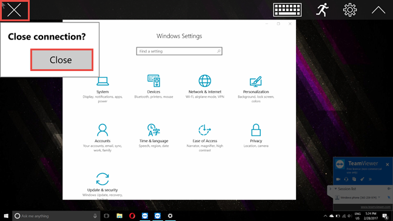393x221 pixels.
Task: Click the Cortana microphone icon
Action: point(95,216)
